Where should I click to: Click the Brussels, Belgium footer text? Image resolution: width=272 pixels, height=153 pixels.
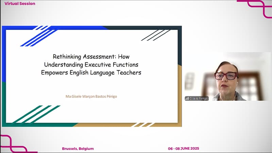pos(78,149)
